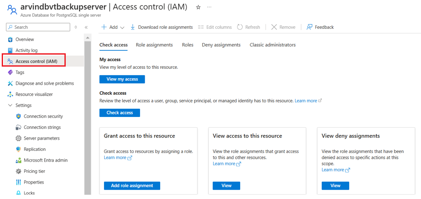421x199 pixels.
Task: Click the Resource visualizer icon
Action: click(x=10, y=95)
